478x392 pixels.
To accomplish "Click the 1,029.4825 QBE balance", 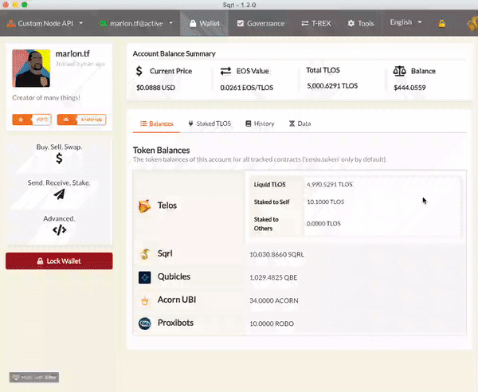I will point(273,277).
